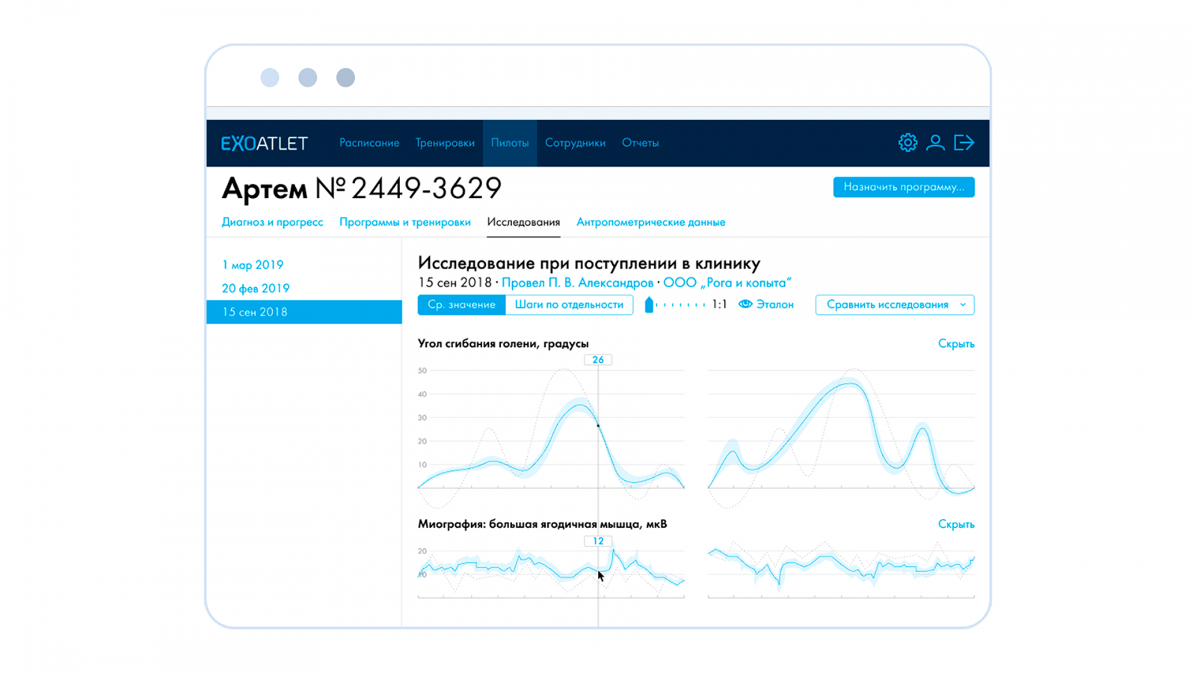Select the Ср. значение view mode

[461, 304]
